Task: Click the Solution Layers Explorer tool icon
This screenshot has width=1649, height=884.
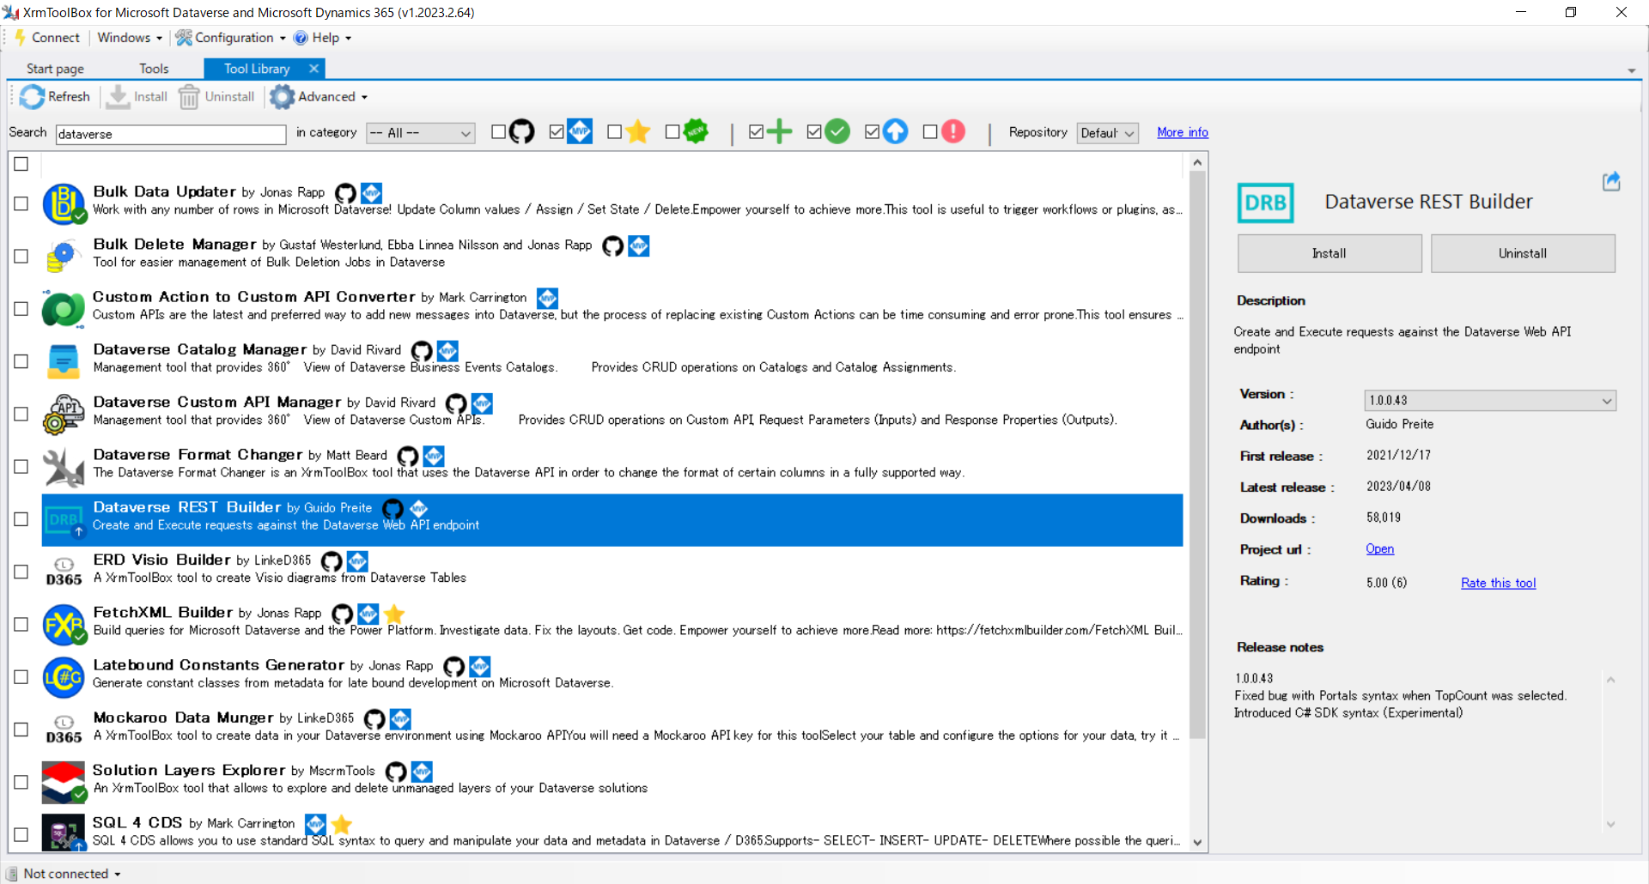Action: point(64,782)
